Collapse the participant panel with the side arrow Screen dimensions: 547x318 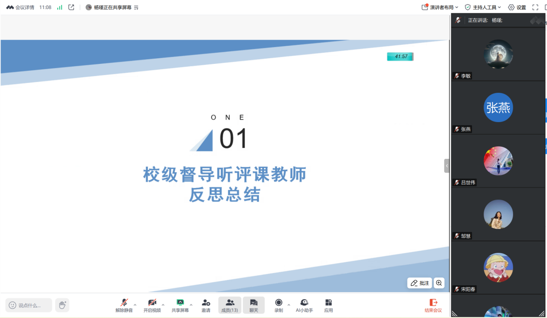[x=447, y=166]
